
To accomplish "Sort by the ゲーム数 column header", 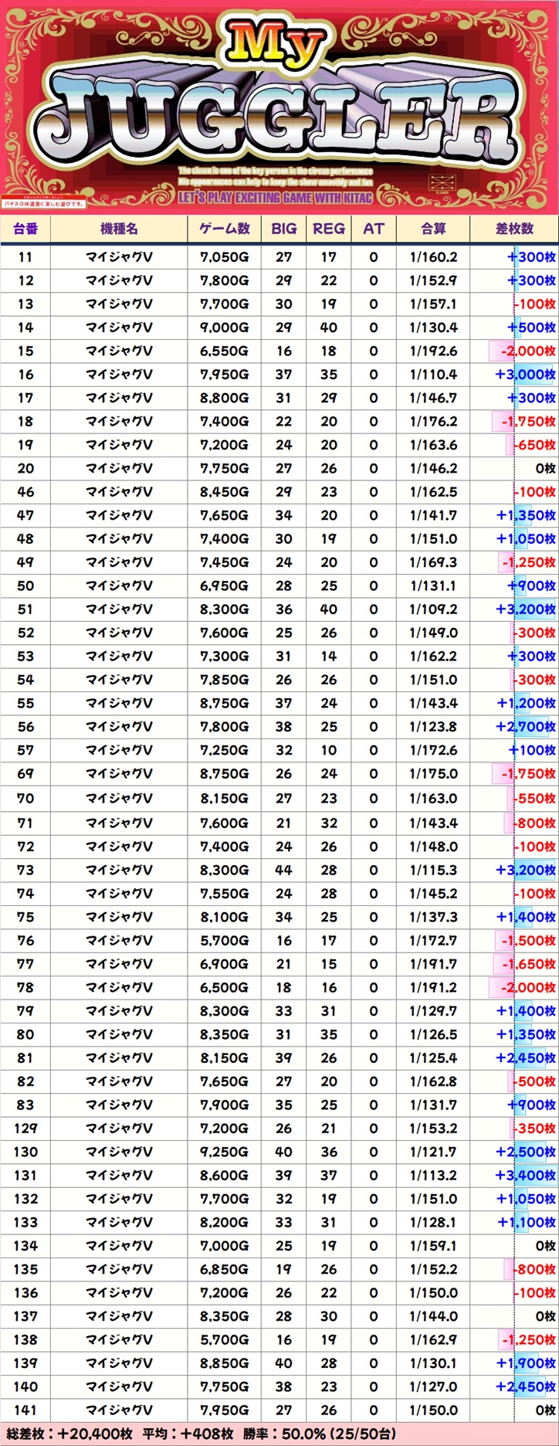I will tap(224, 229).
